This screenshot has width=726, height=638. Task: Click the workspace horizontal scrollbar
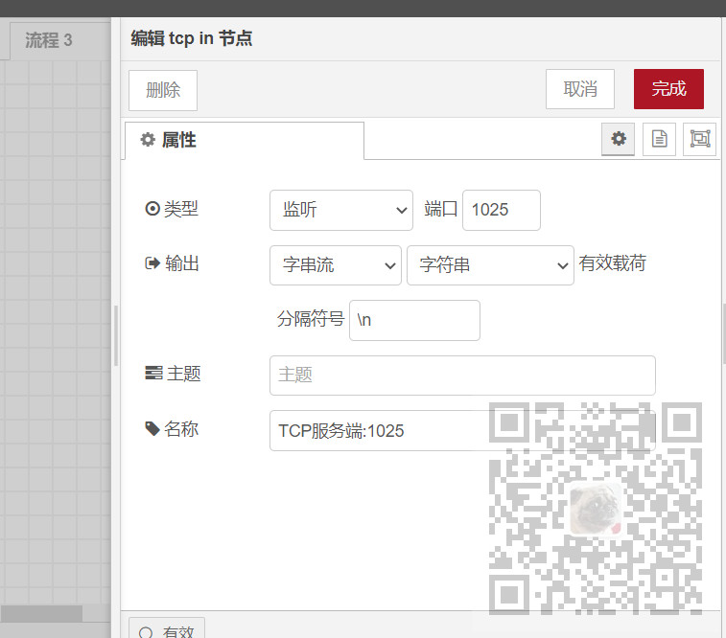[x=41, y=613]
